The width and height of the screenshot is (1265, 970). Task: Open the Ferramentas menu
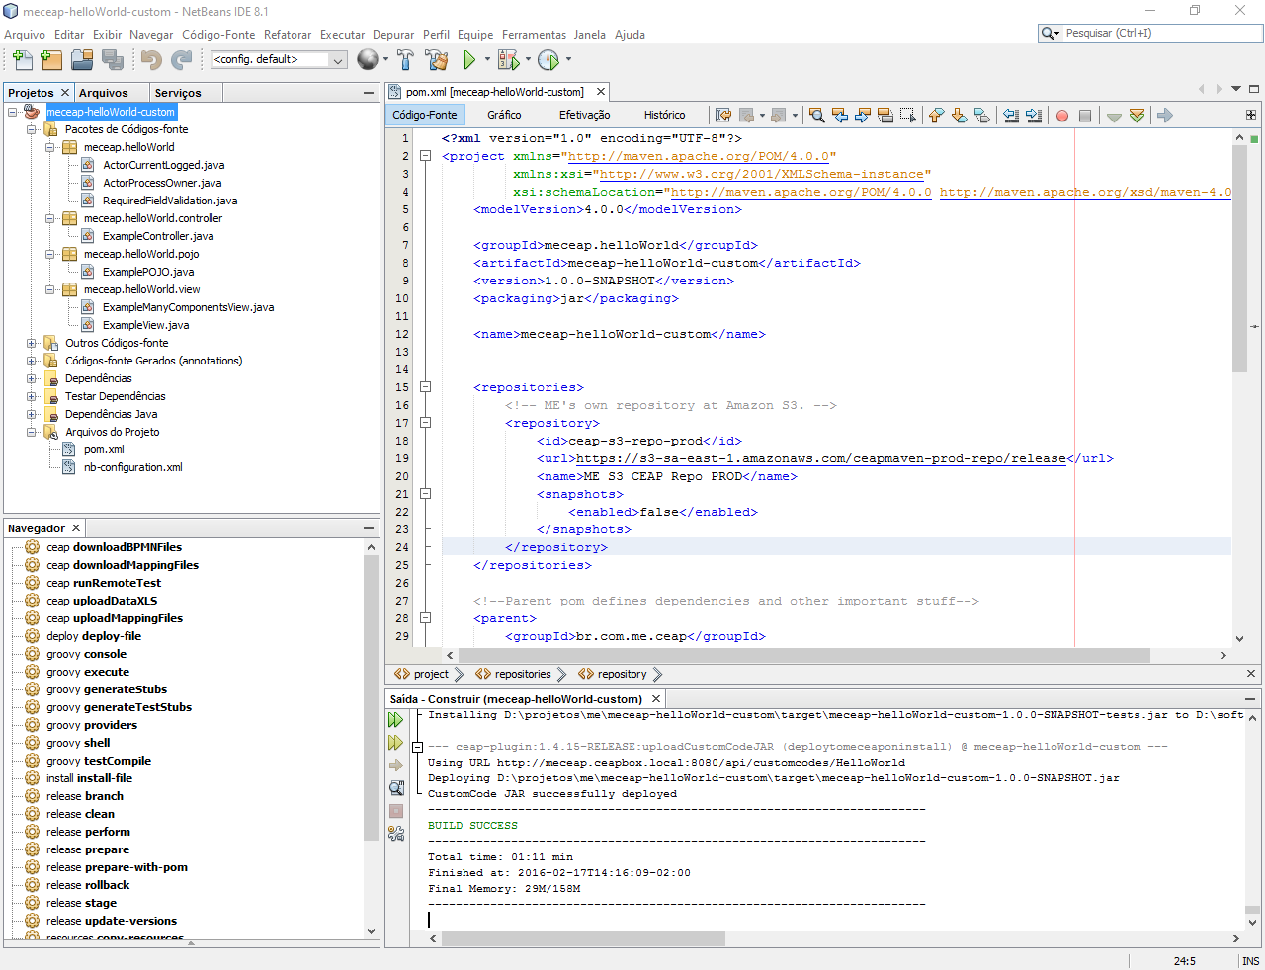pyautogui.click(x=534, y=35)
